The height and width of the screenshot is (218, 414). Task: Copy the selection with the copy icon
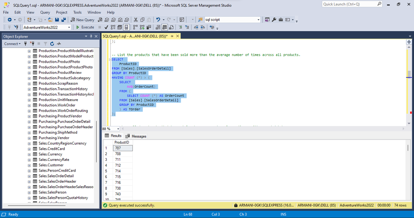[142, 20]
